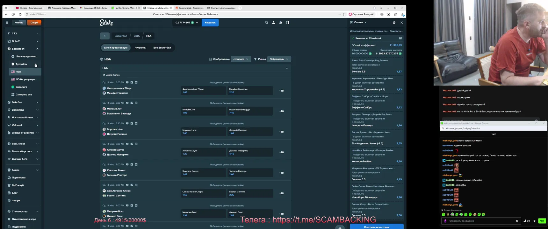The image size is (548, 229).
Task: Open the Support headset icon
Action: tap(340, 228)
